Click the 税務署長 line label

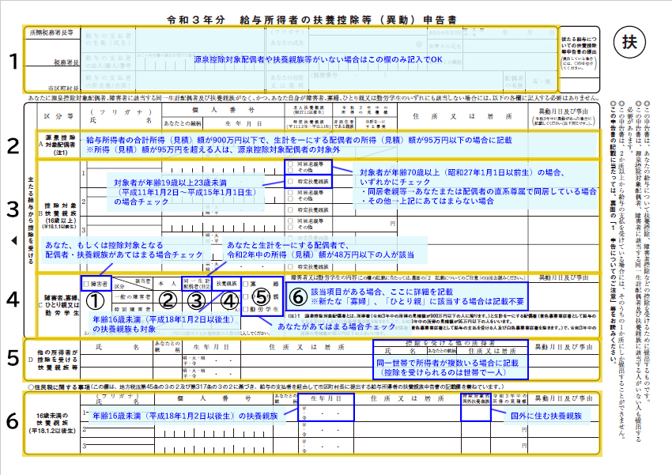coord(66,62)
